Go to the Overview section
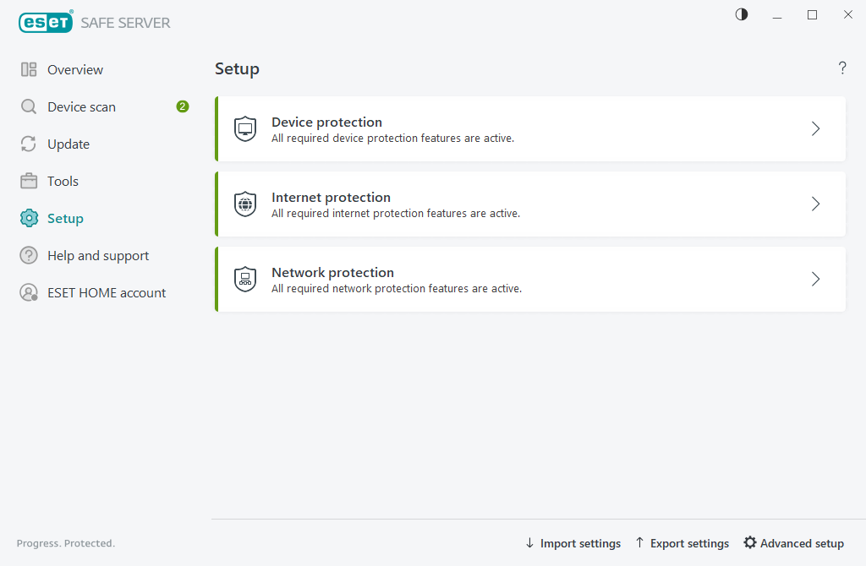Screen dimensions: 866x566 tap(75, 70)
